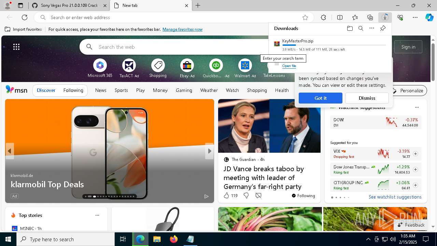437x246 pixels.
Task: Open Microsoft 365 quick link
Action: (100, 68)
